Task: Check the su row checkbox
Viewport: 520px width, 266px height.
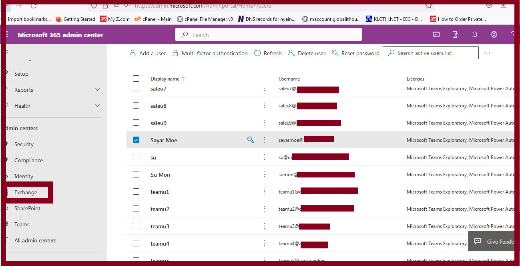Action: pyautogui.click(x=136, y=157)
